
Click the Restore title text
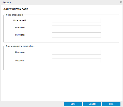tap(7, 3)
